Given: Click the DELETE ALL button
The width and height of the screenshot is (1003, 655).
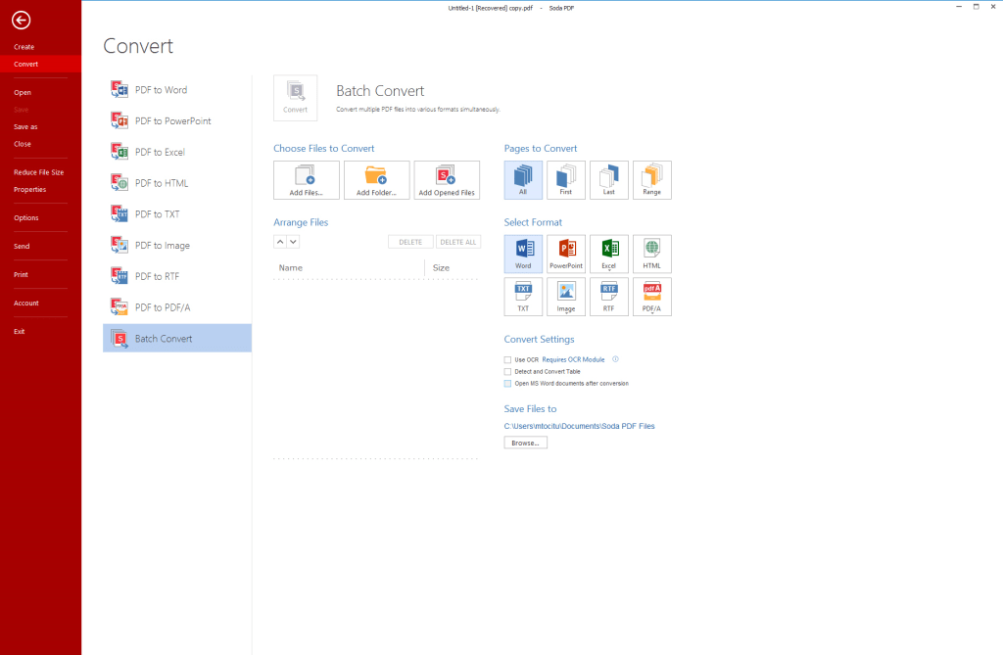Looking at the screenshot, I should click(458, 243).
